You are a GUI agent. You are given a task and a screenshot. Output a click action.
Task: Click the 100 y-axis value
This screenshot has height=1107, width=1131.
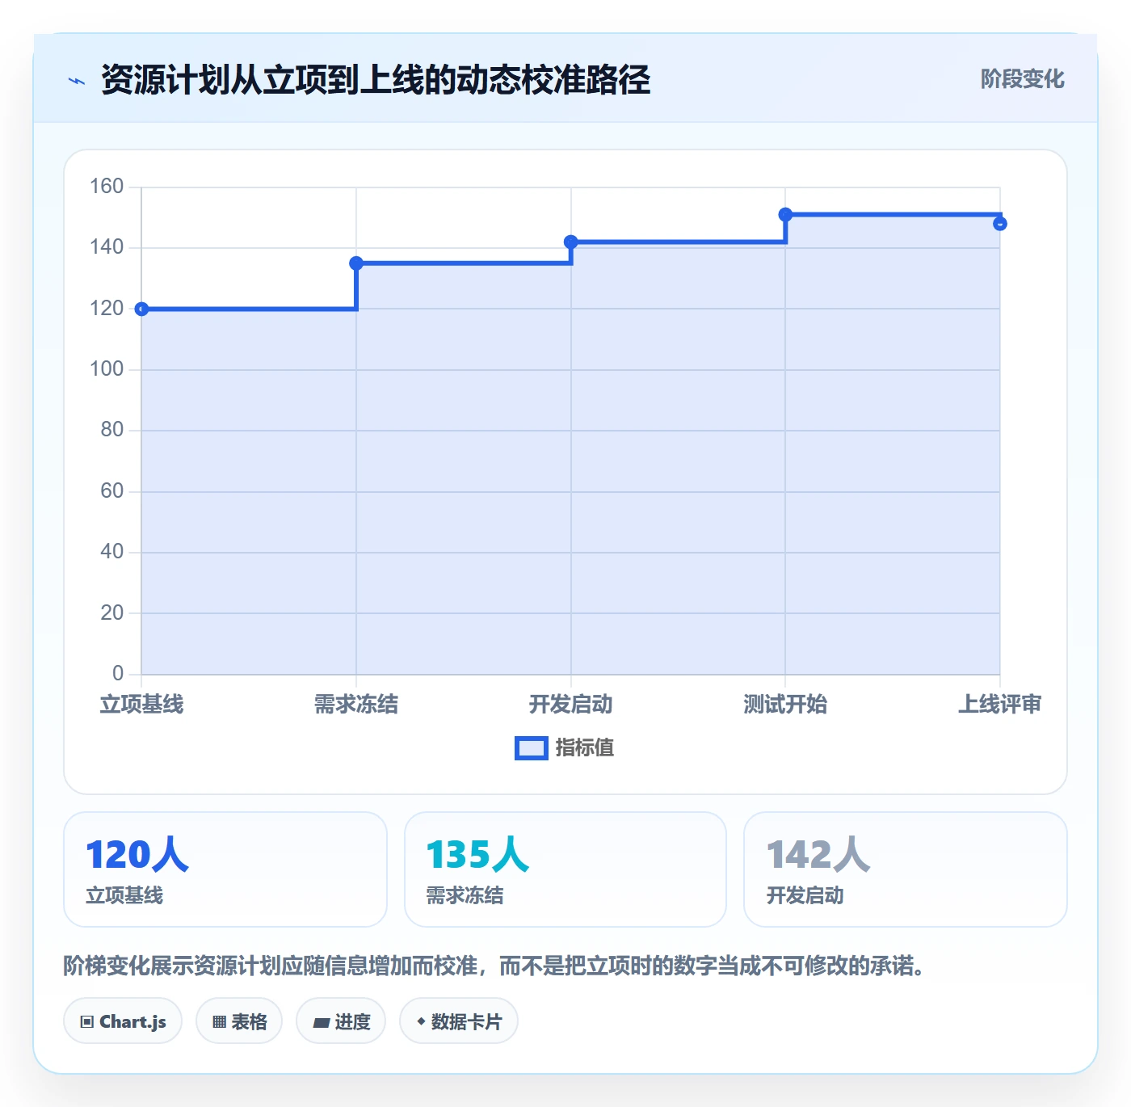pos(107,369)
